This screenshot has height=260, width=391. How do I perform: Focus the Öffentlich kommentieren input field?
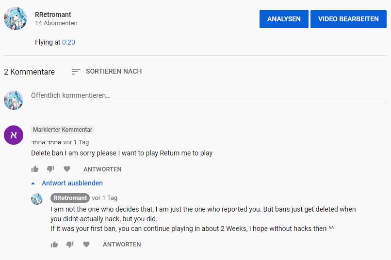click(209, 96)
